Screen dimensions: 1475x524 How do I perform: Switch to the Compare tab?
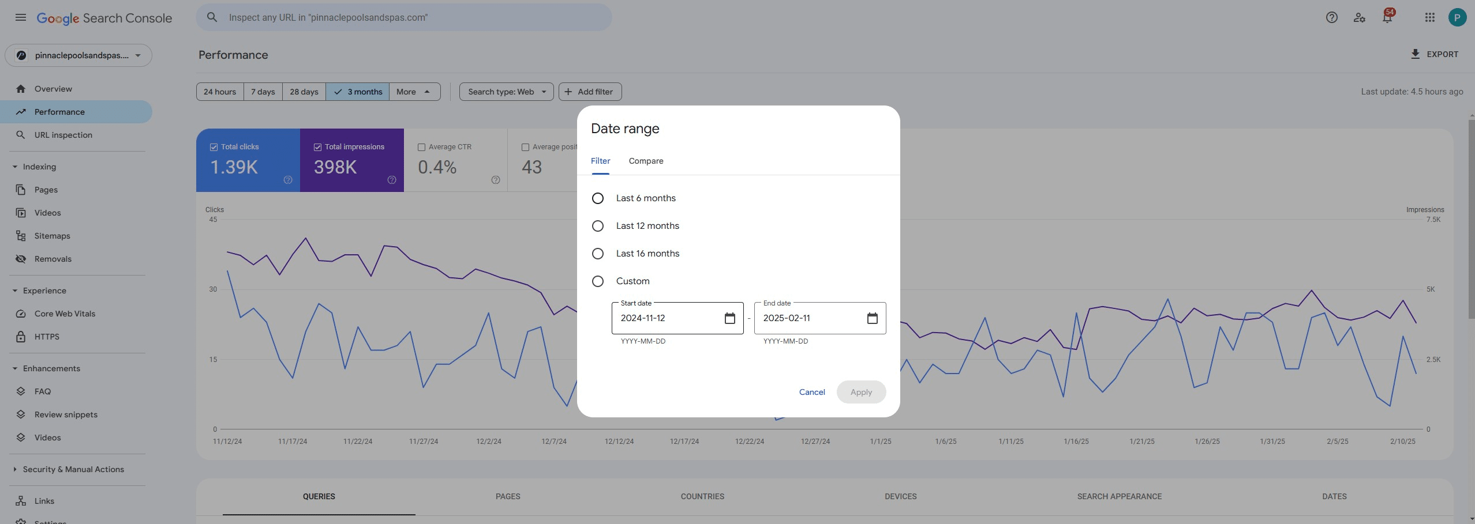point(646,161)
